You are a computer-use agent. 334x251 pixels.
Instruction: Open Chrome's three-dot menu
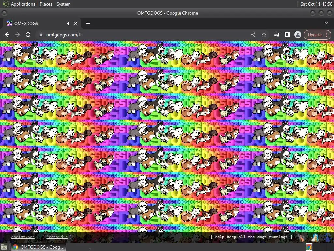point(327,35)
